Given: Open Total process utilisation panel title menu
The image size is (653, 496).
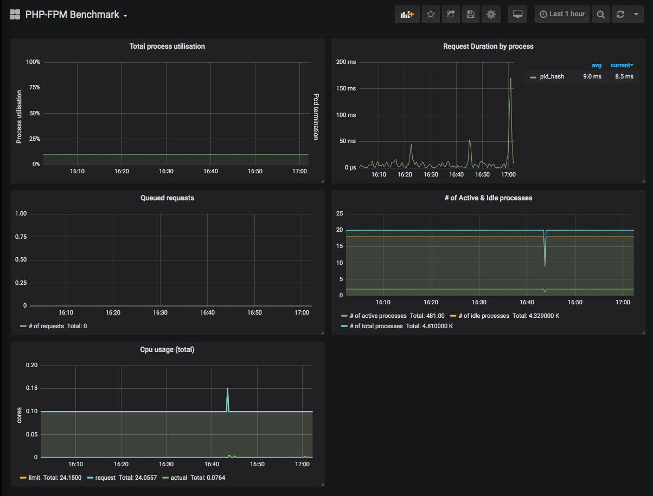Looking at the screenshot, I should pyautogui.click(x=167, y=47).
